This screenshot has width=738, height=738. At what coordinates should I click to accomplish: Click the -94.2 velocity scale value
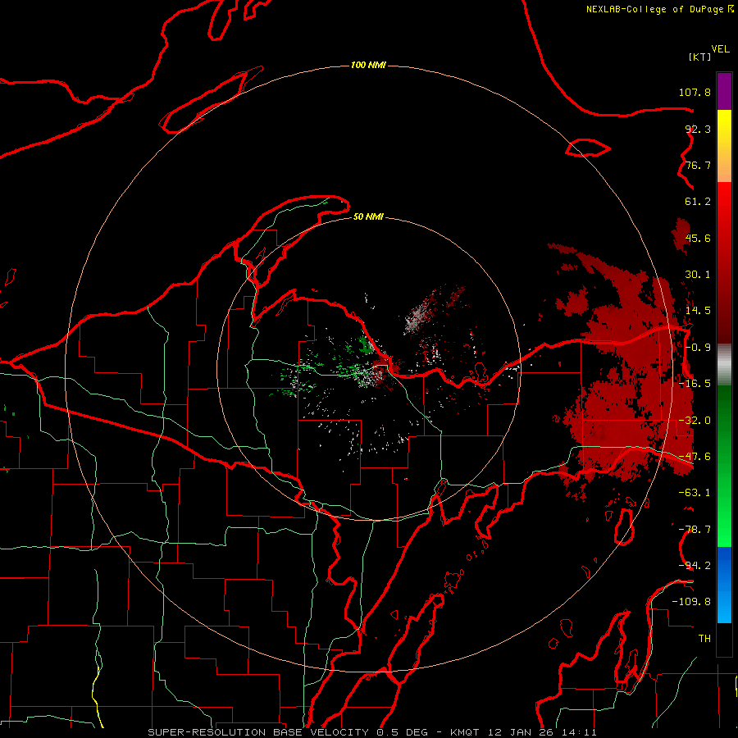(695, 566)
